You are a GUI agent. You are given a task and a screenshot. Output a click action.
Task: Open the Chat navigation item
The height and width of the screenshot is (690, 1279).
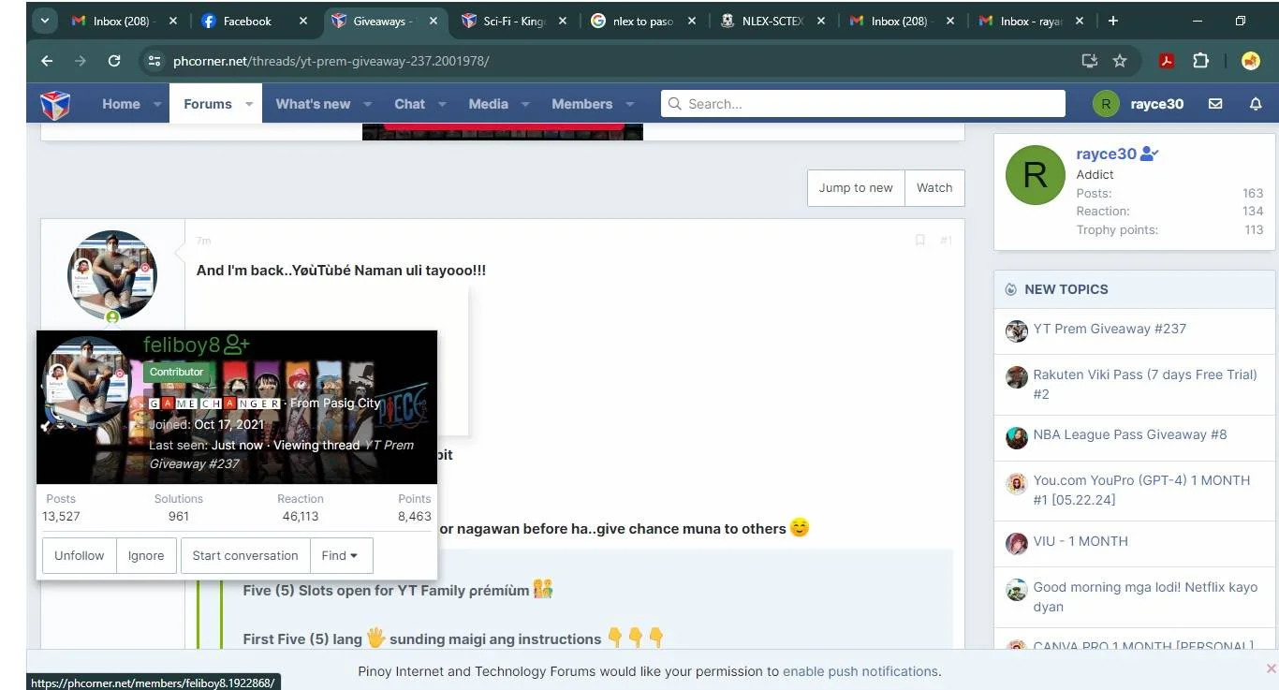(x=409, y=104)
